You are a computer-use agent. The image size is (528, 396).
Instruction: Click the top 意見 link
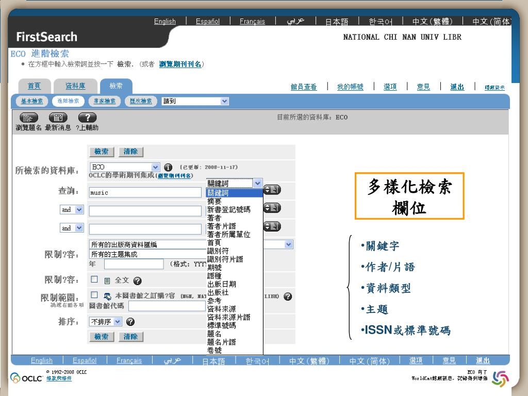click(424, 87)
